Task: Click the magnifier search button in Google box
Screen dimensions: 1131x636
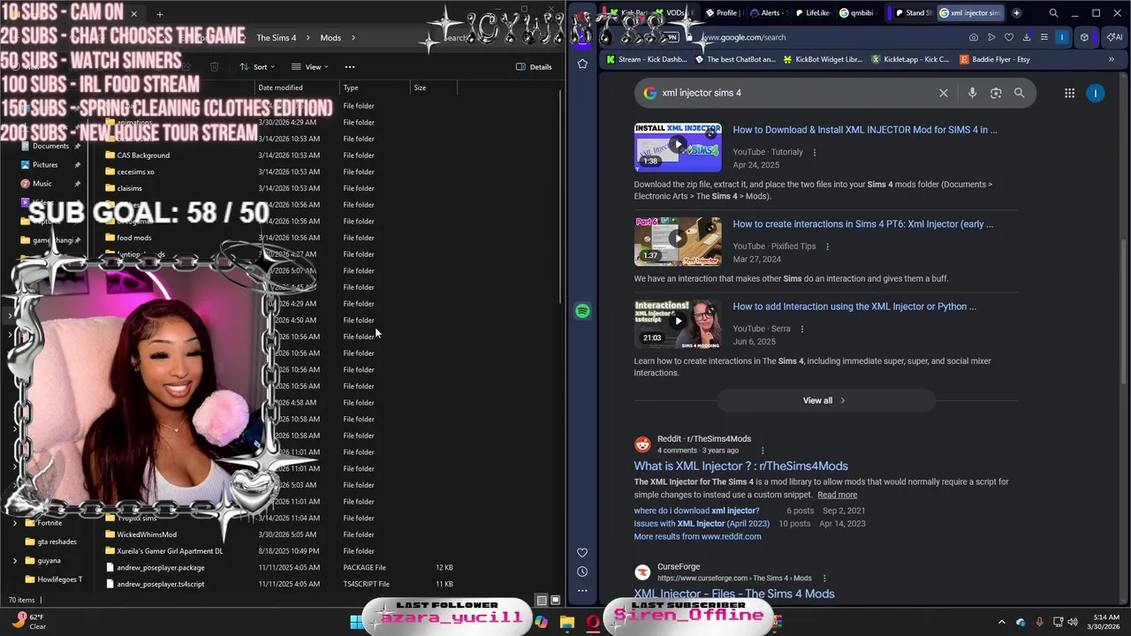Action: (1019, 93)
